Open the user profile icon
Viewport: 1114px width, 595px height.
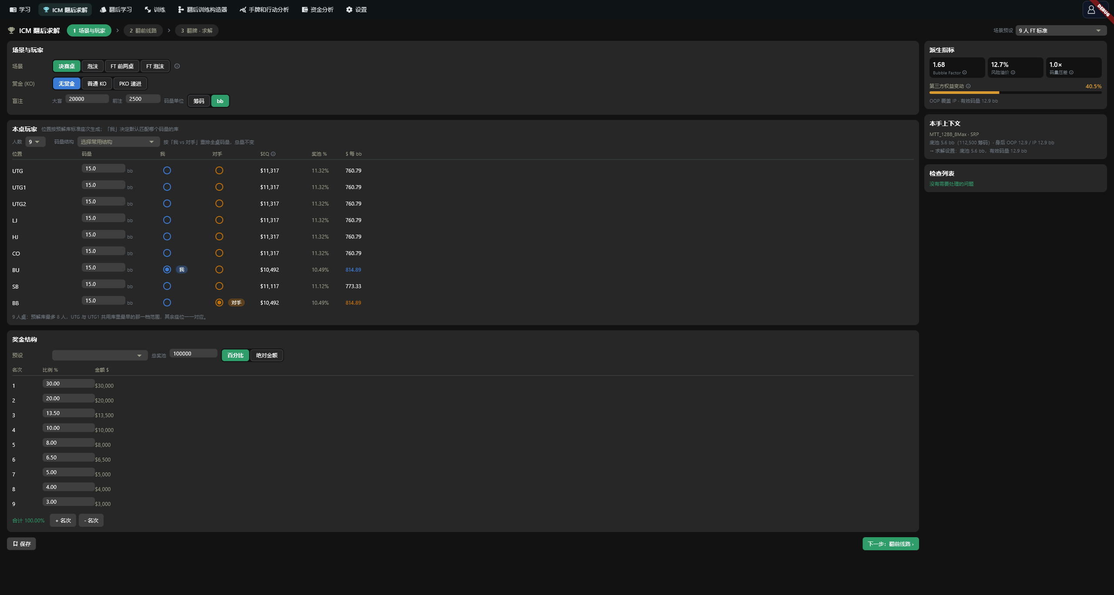coord(1091,10)
